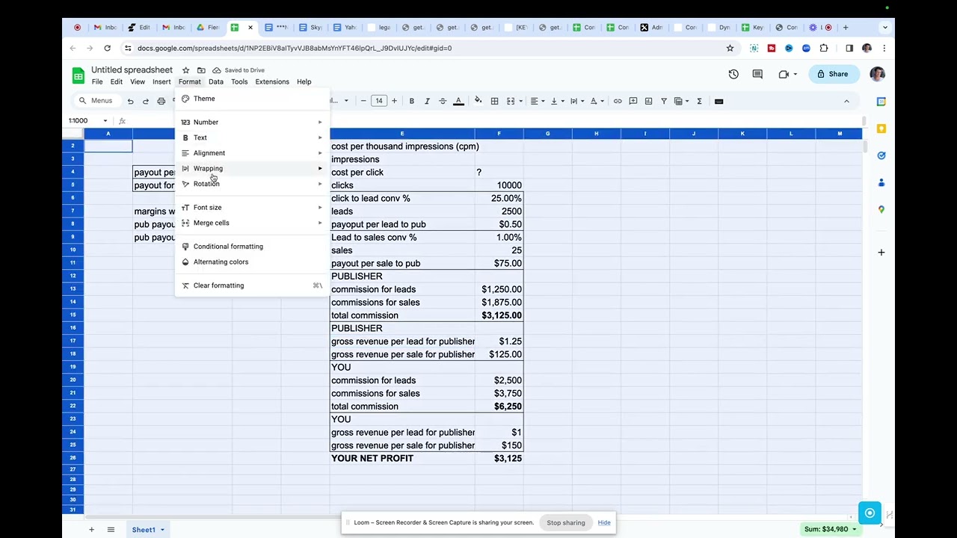Click the Hide link in sharing bar

pyautogui.click(x=604, y=522)
